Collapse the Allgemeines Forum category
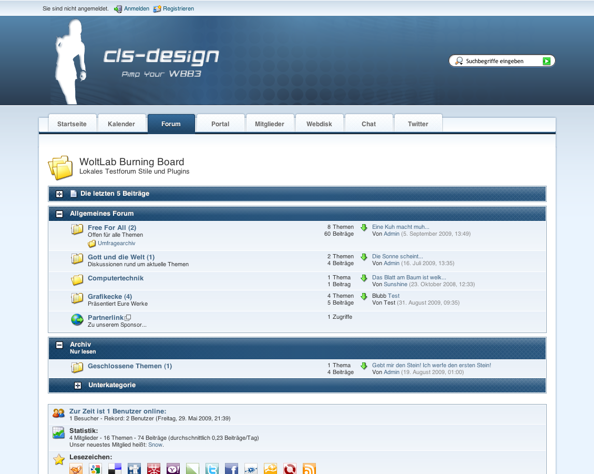 click(x=59, y=214)
